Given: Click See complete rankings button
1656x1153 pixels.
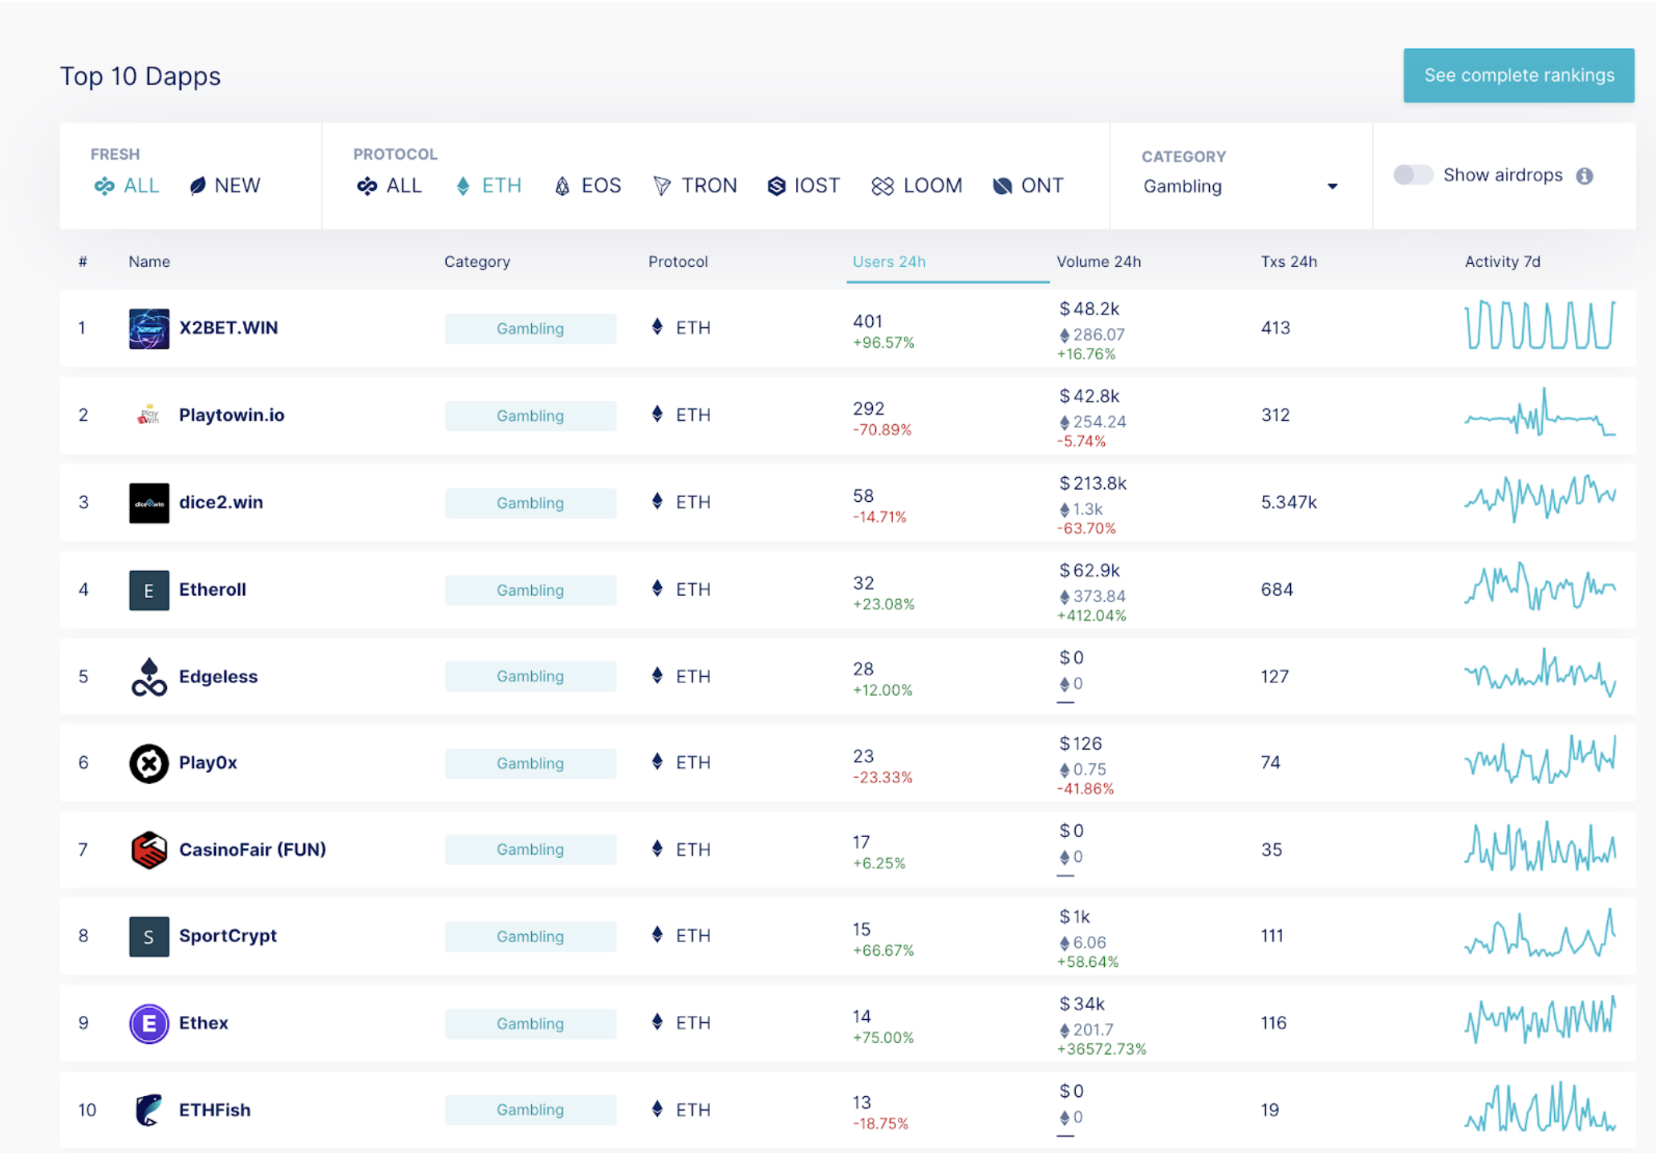Looking at the screenshot, I should [x=1518, y=75].
